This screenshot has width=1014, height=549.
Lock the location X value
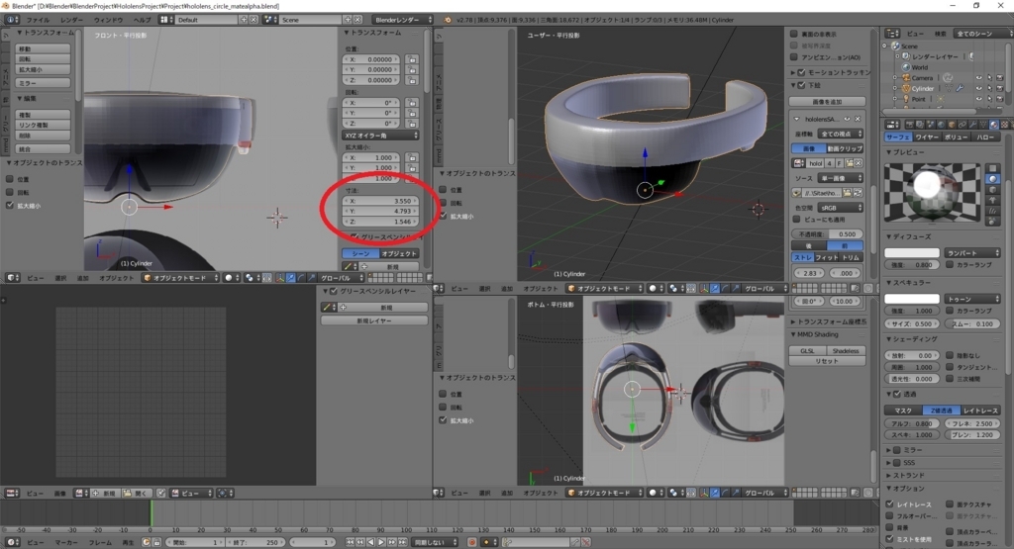point(412,59)
